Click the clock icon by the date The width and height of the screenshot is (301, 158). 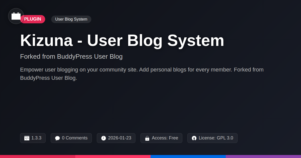pos(104,138)
